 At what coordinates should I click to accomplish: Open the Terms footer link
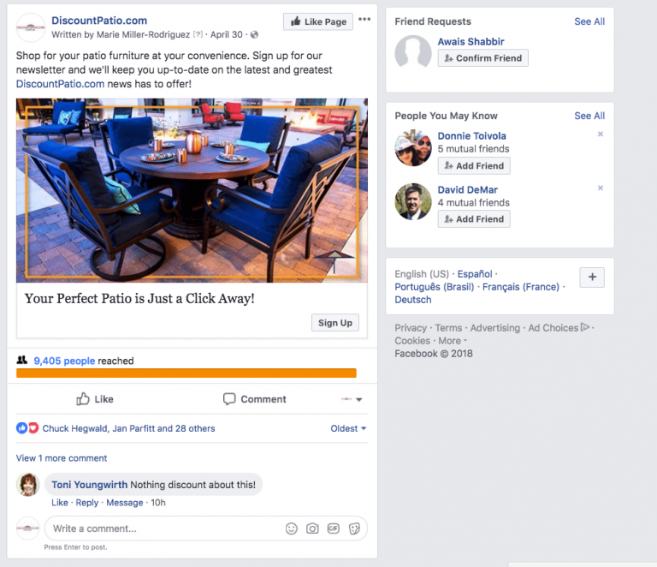448,327
